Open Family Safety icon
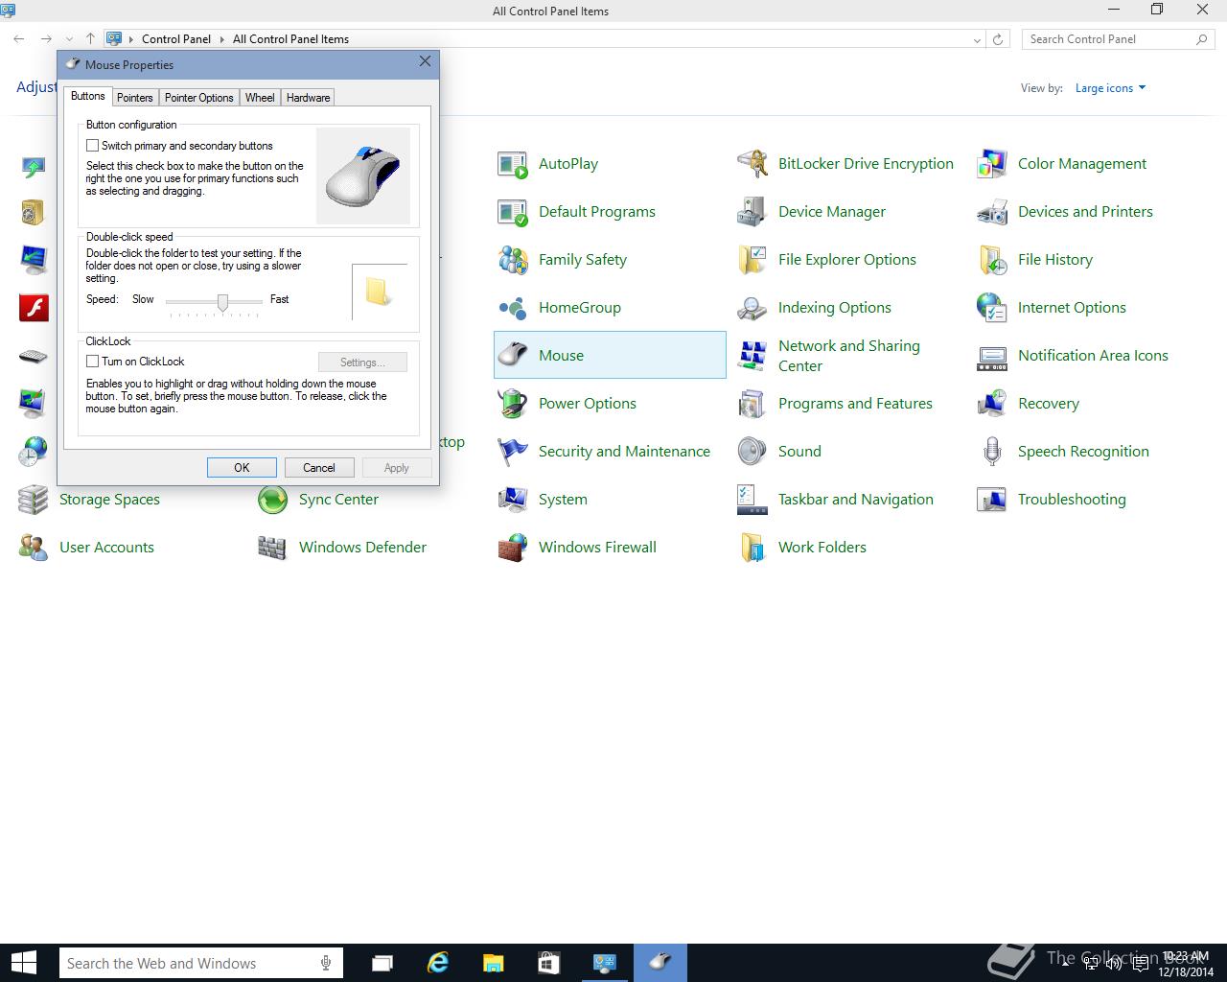This screenshot has width=1227, height=982. (513, 260)
